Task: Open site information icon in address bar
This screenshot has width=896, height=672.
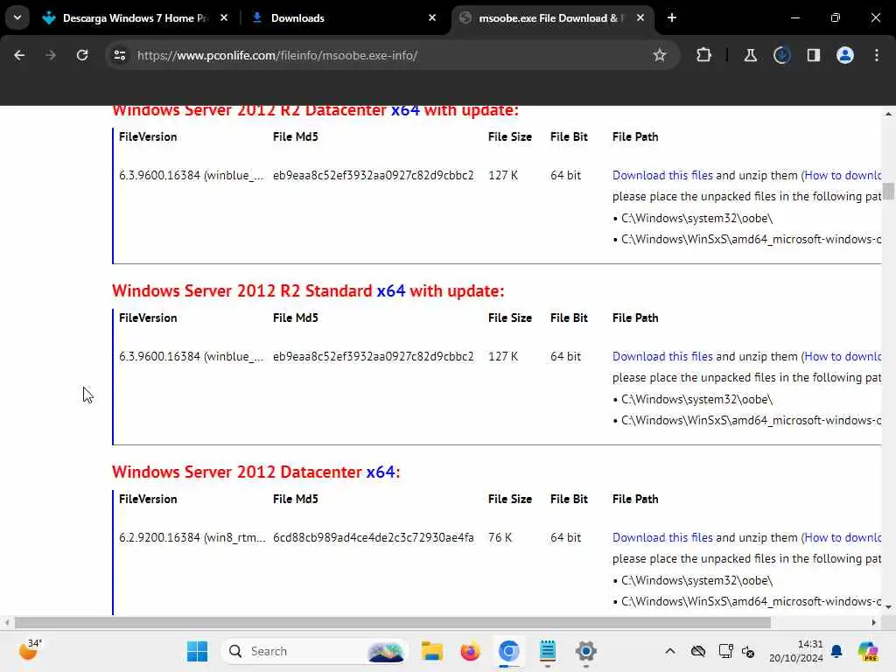Action: click(x=120, y=55)
